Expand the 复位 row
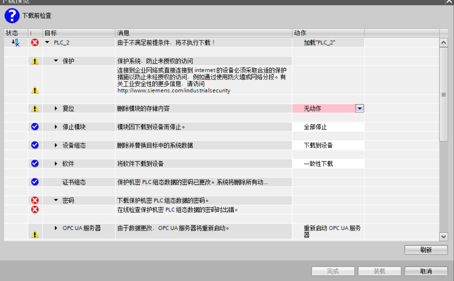The image size is (454, 281). coord(56,109)
